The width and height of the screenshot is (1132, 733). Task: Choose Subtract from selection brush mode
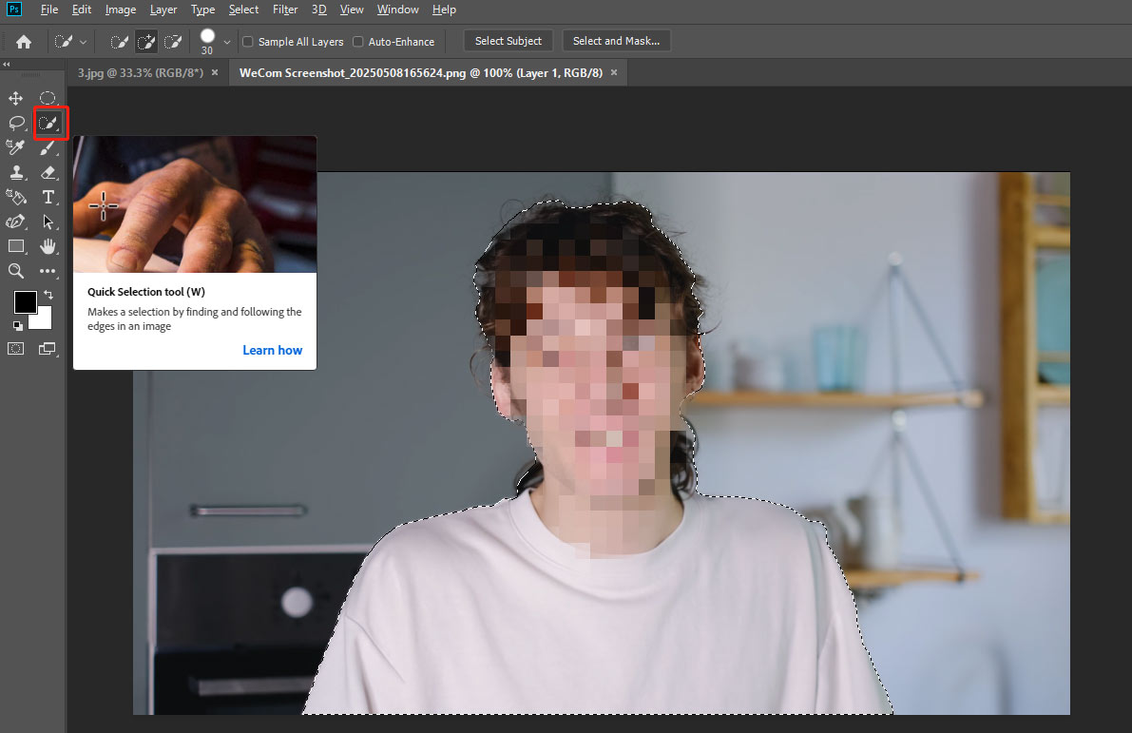click(x=173, y=42)
